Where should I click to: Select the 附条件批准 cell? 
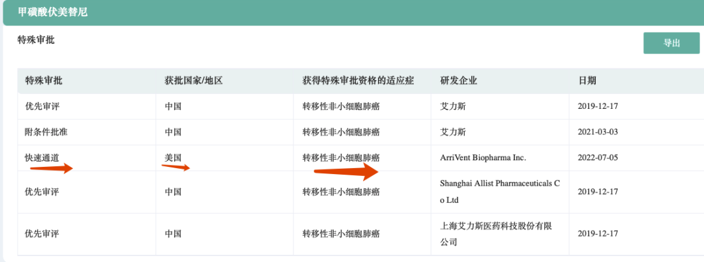(46, 132)
